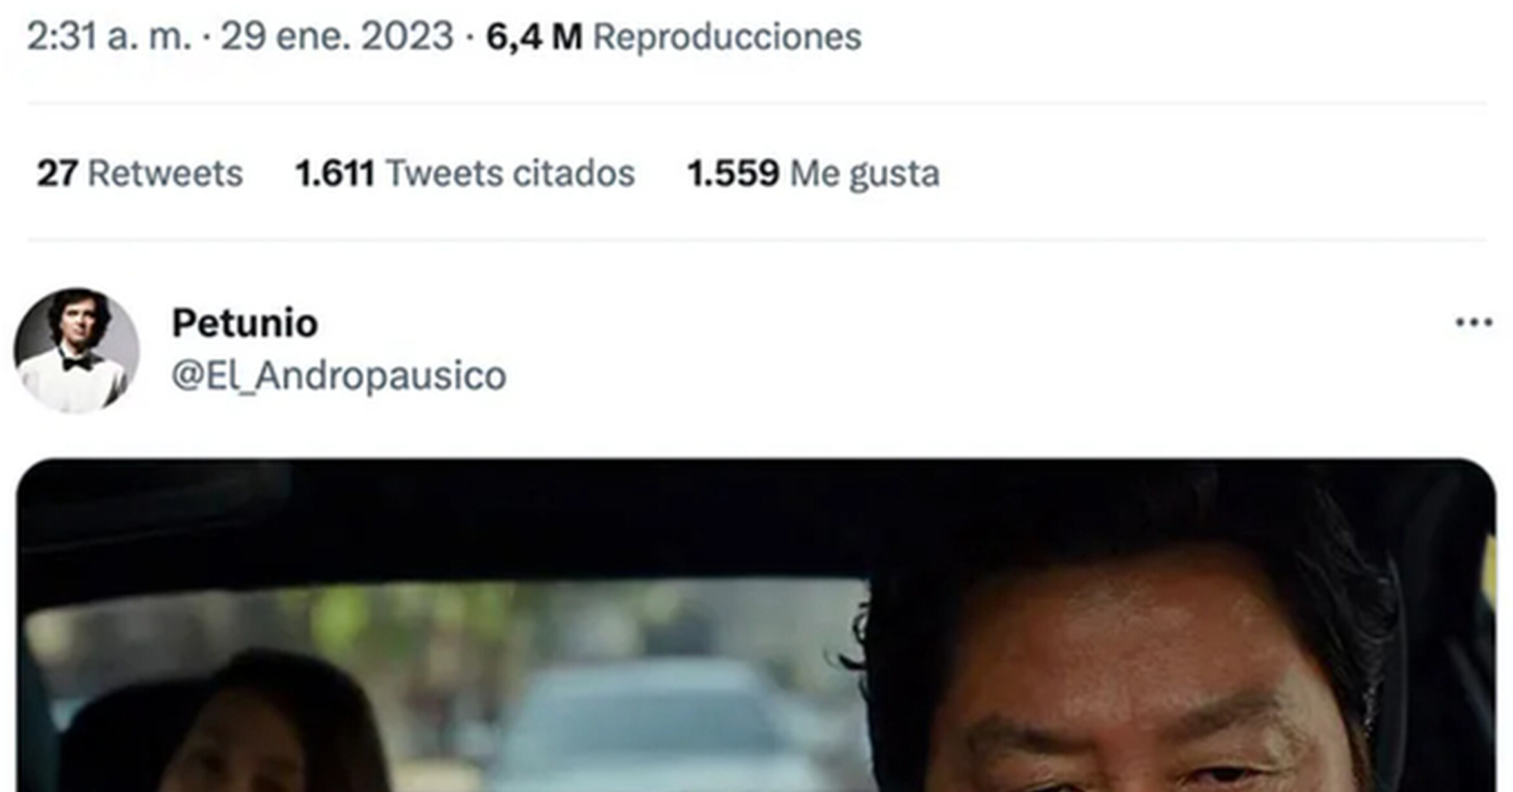Show who liked via 1.559 Me gusta
Image resolution: width=1513 pixels, height=792 pixels.
[813, 173]
